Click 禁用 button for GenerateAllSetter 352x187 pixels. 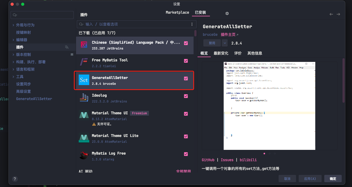coord(212,43)
